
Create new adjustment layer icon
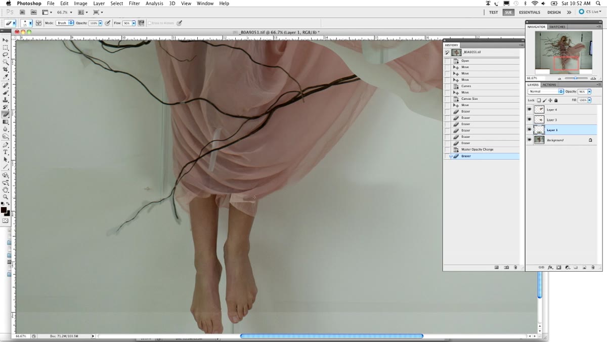(x=567, y=267)
